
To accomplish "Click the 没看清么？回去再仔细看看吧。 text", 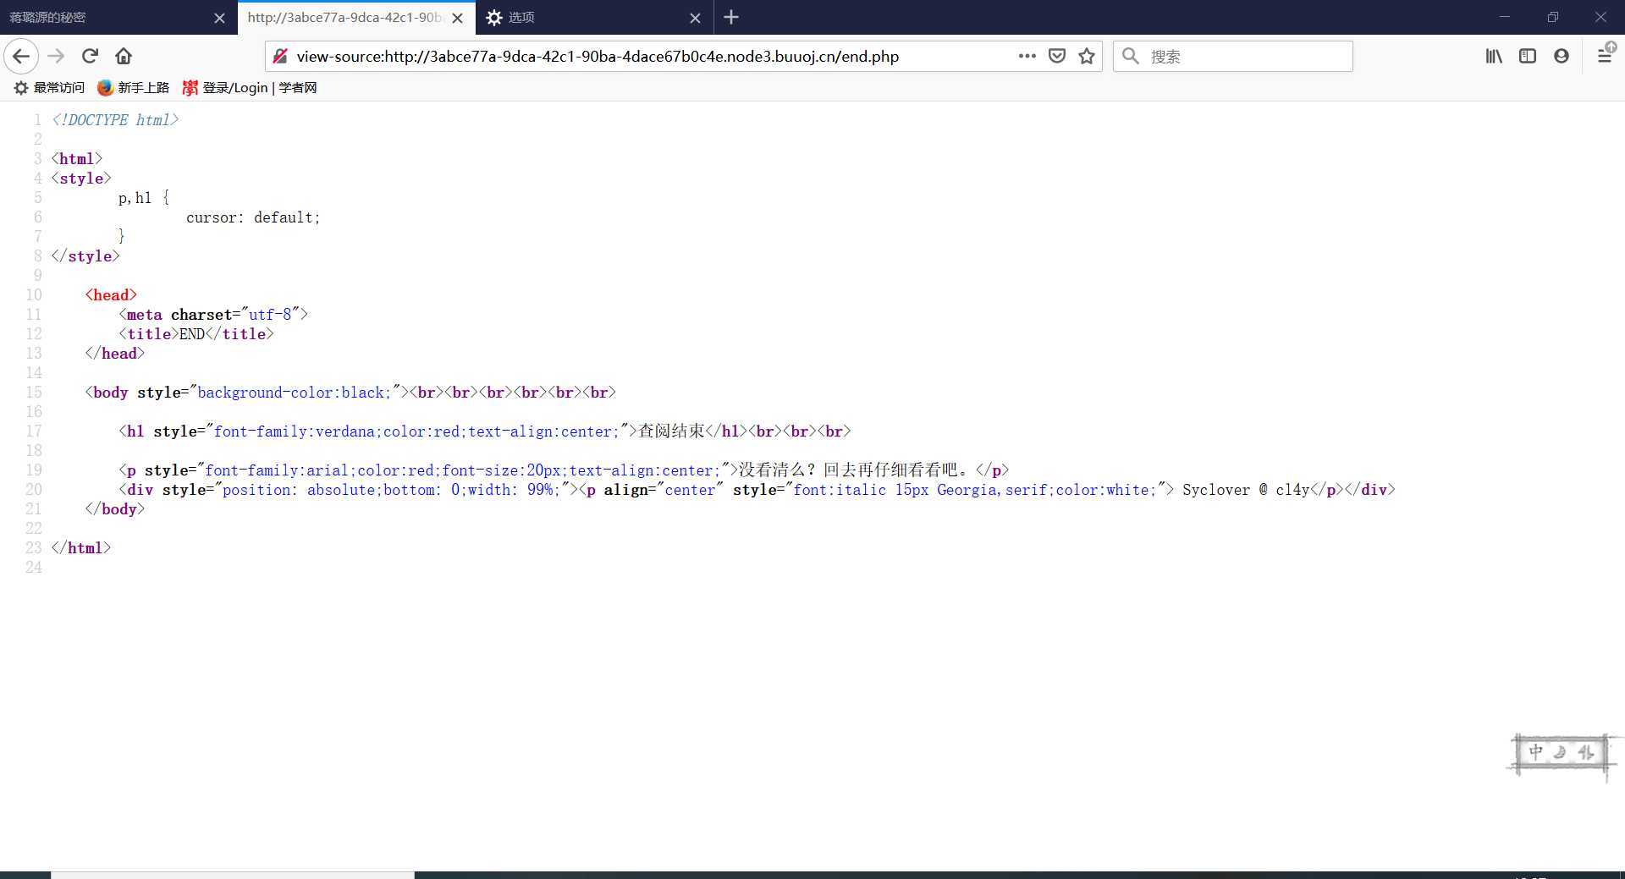I will 853,470.
